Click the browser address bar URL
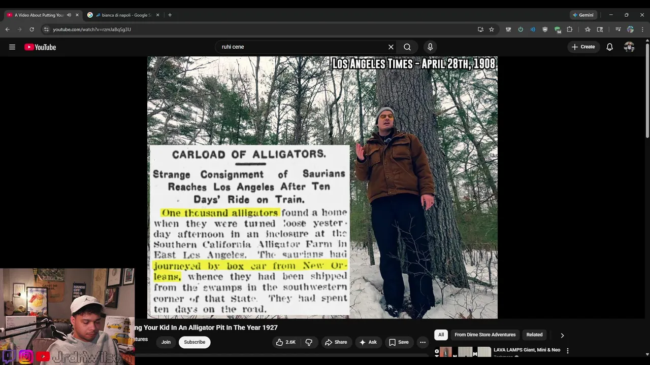Screen dimensions: 650x365 point(92,29)
